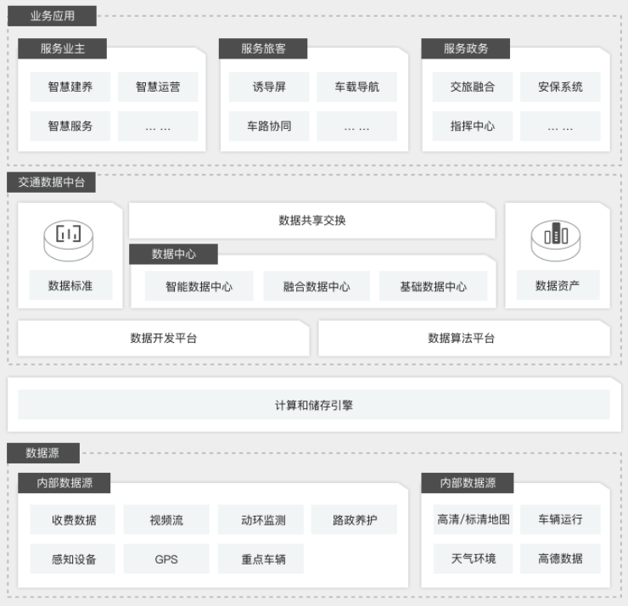Click the 数据标准 label
This screenshot has height=606, width=628.
(70, 285)
